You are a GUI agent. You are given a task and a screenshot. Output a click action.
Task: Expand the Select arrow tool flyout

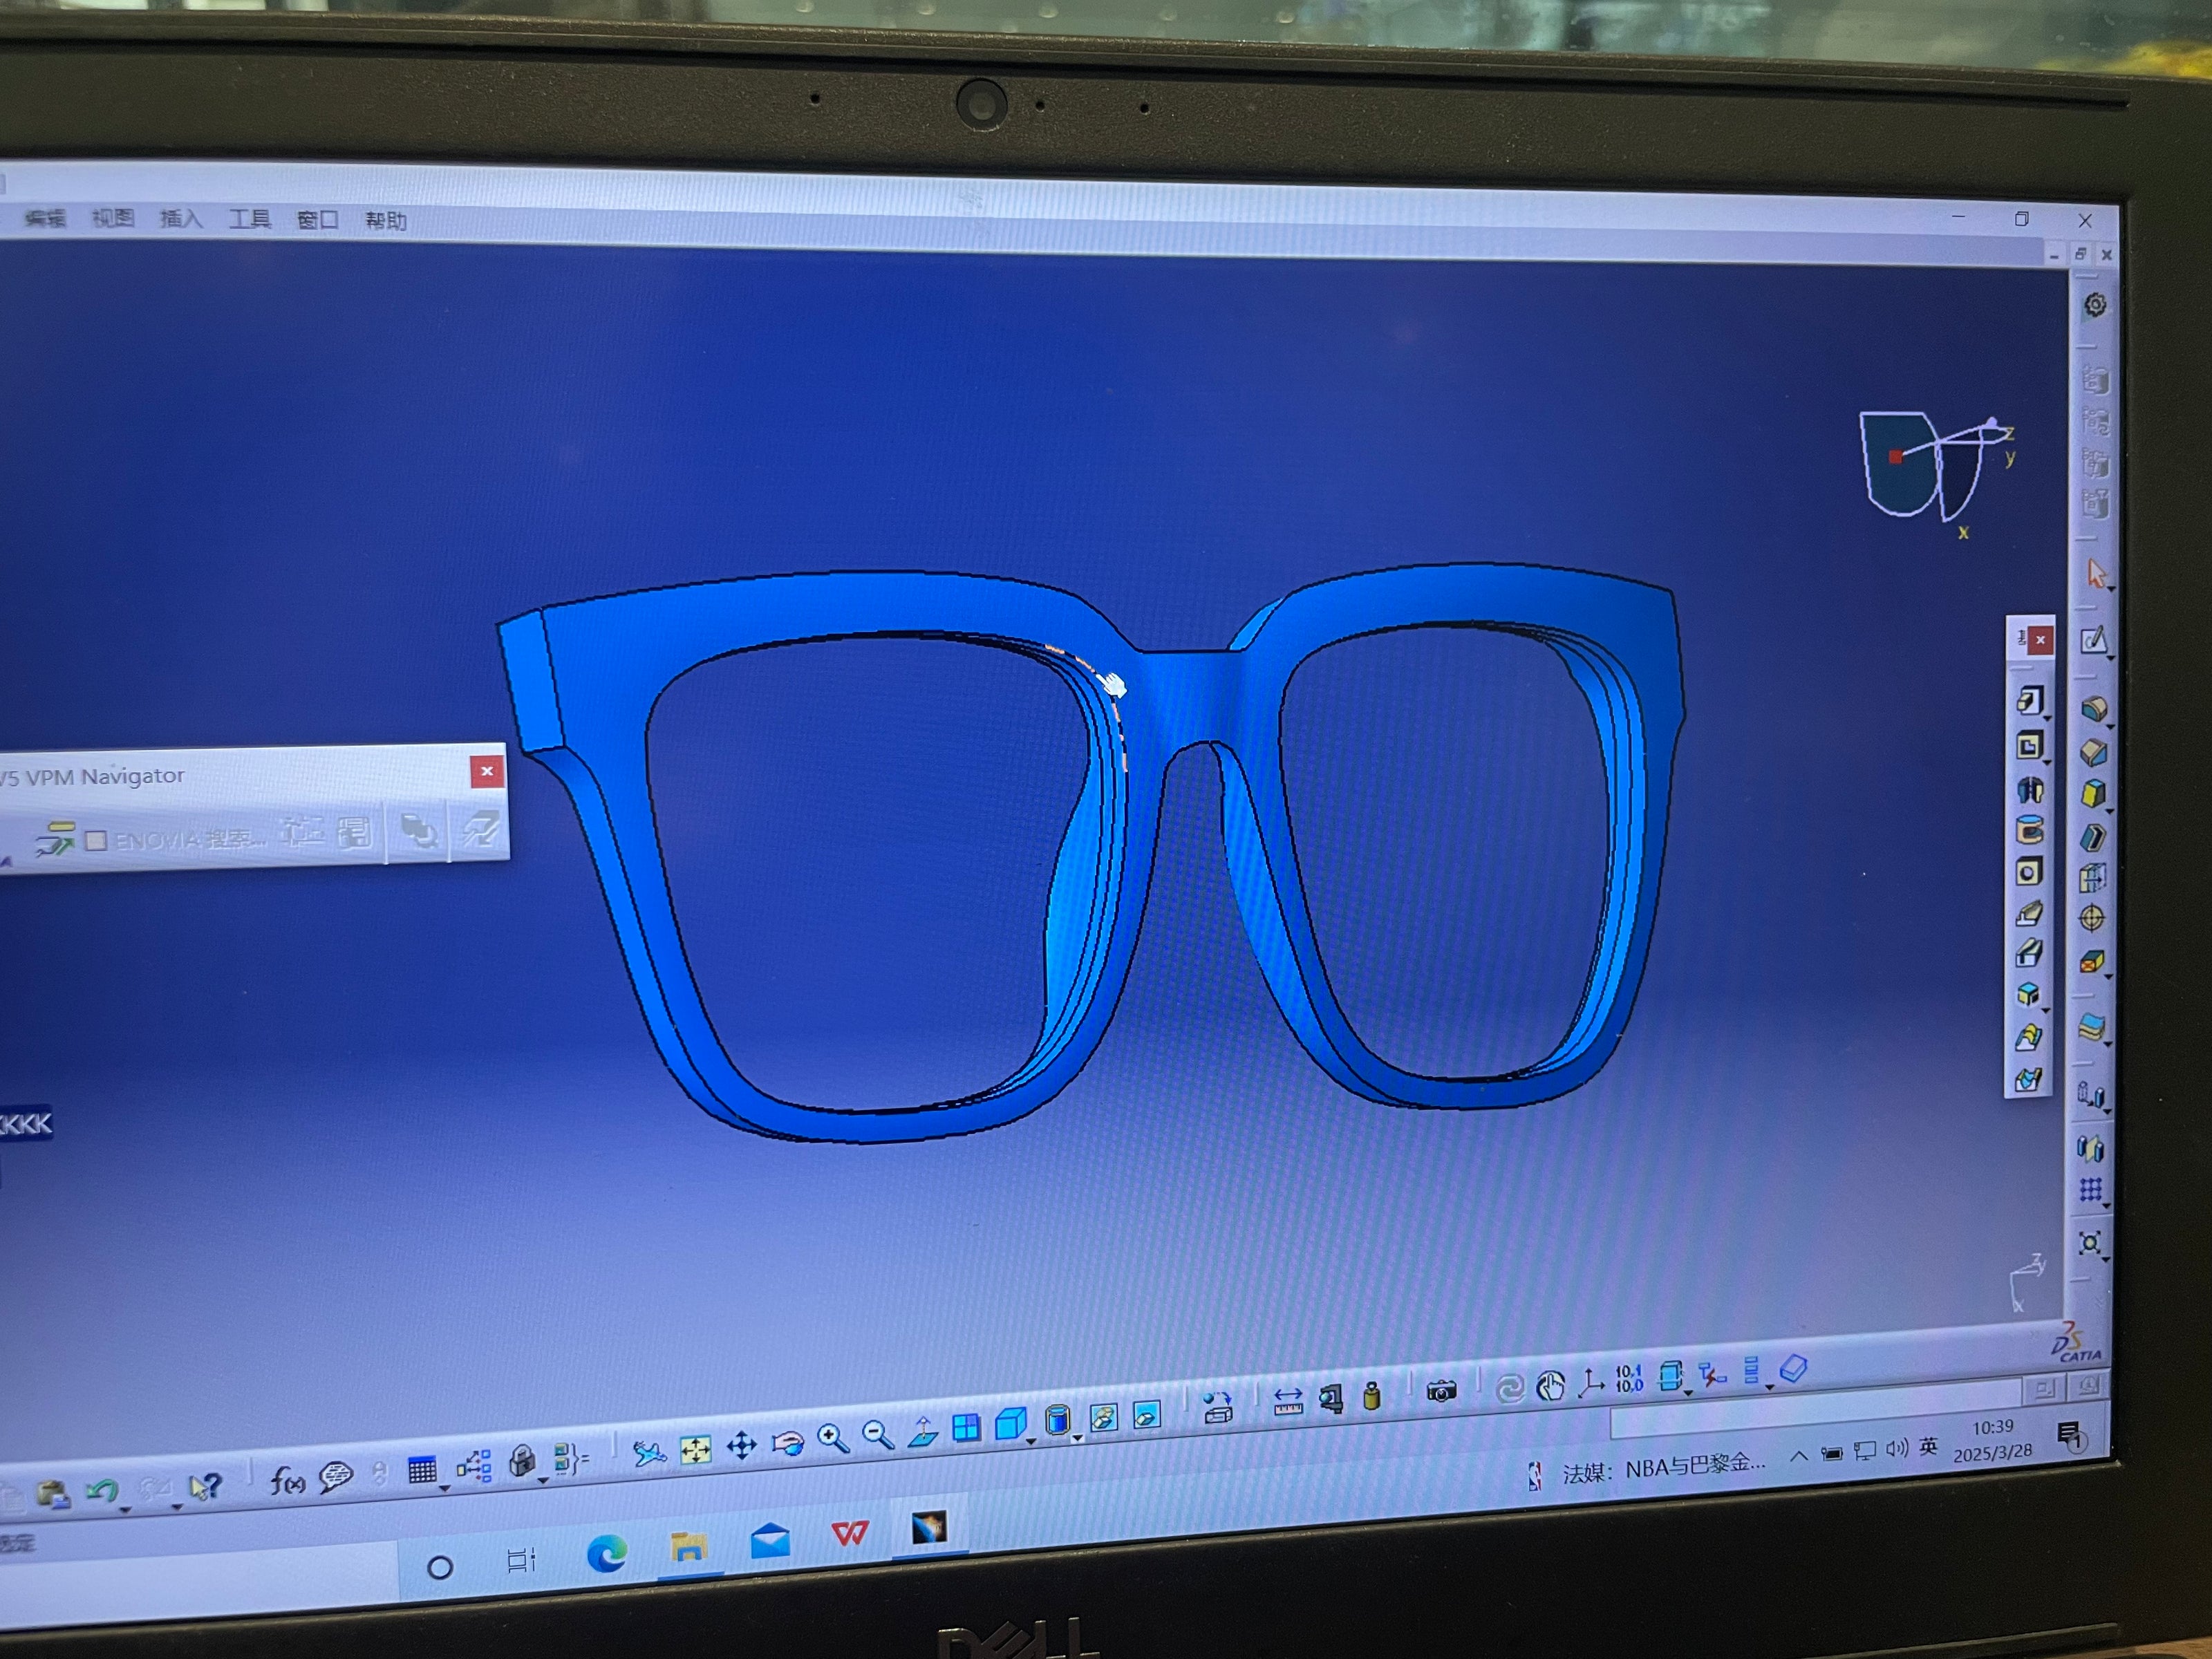click(x=2110, y=589)
